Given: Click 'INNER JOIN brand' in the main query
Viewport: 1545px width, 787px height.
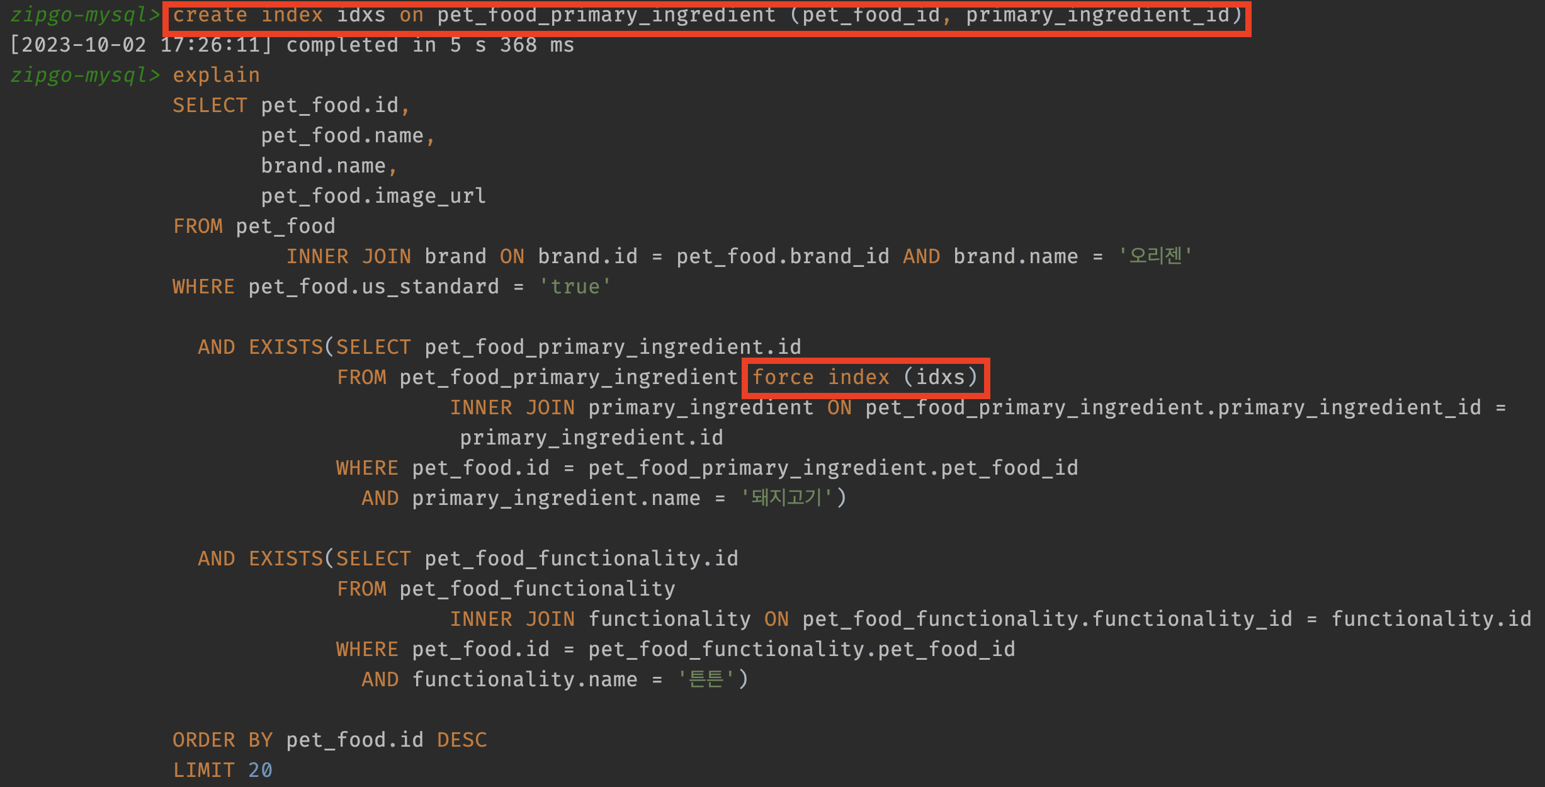Looking at the screenshot, I should [x=386, y=257].
